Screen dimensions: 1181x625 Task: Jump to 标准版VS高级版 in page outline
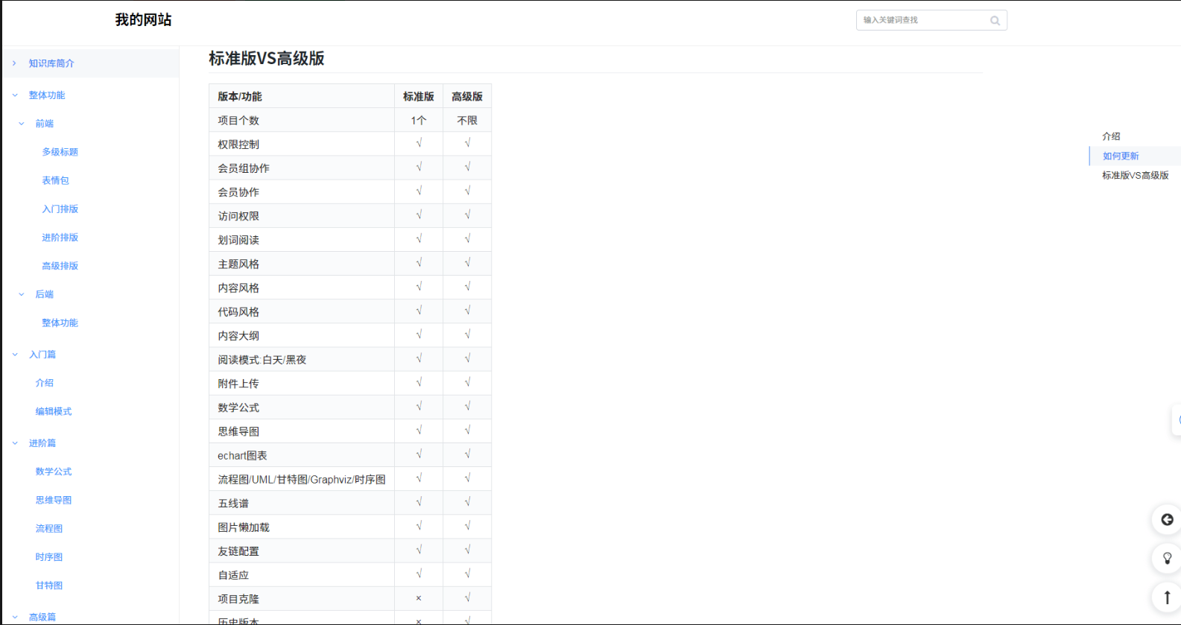click(1135, 175)
